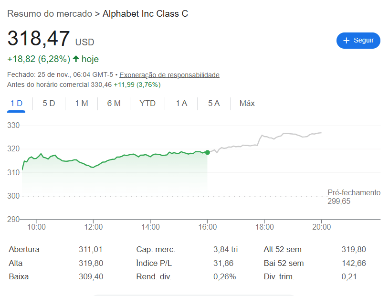Open the Exoneração de responsabilidade link
The width and height of the screenshot is (389, 296).
pos(169,75)
